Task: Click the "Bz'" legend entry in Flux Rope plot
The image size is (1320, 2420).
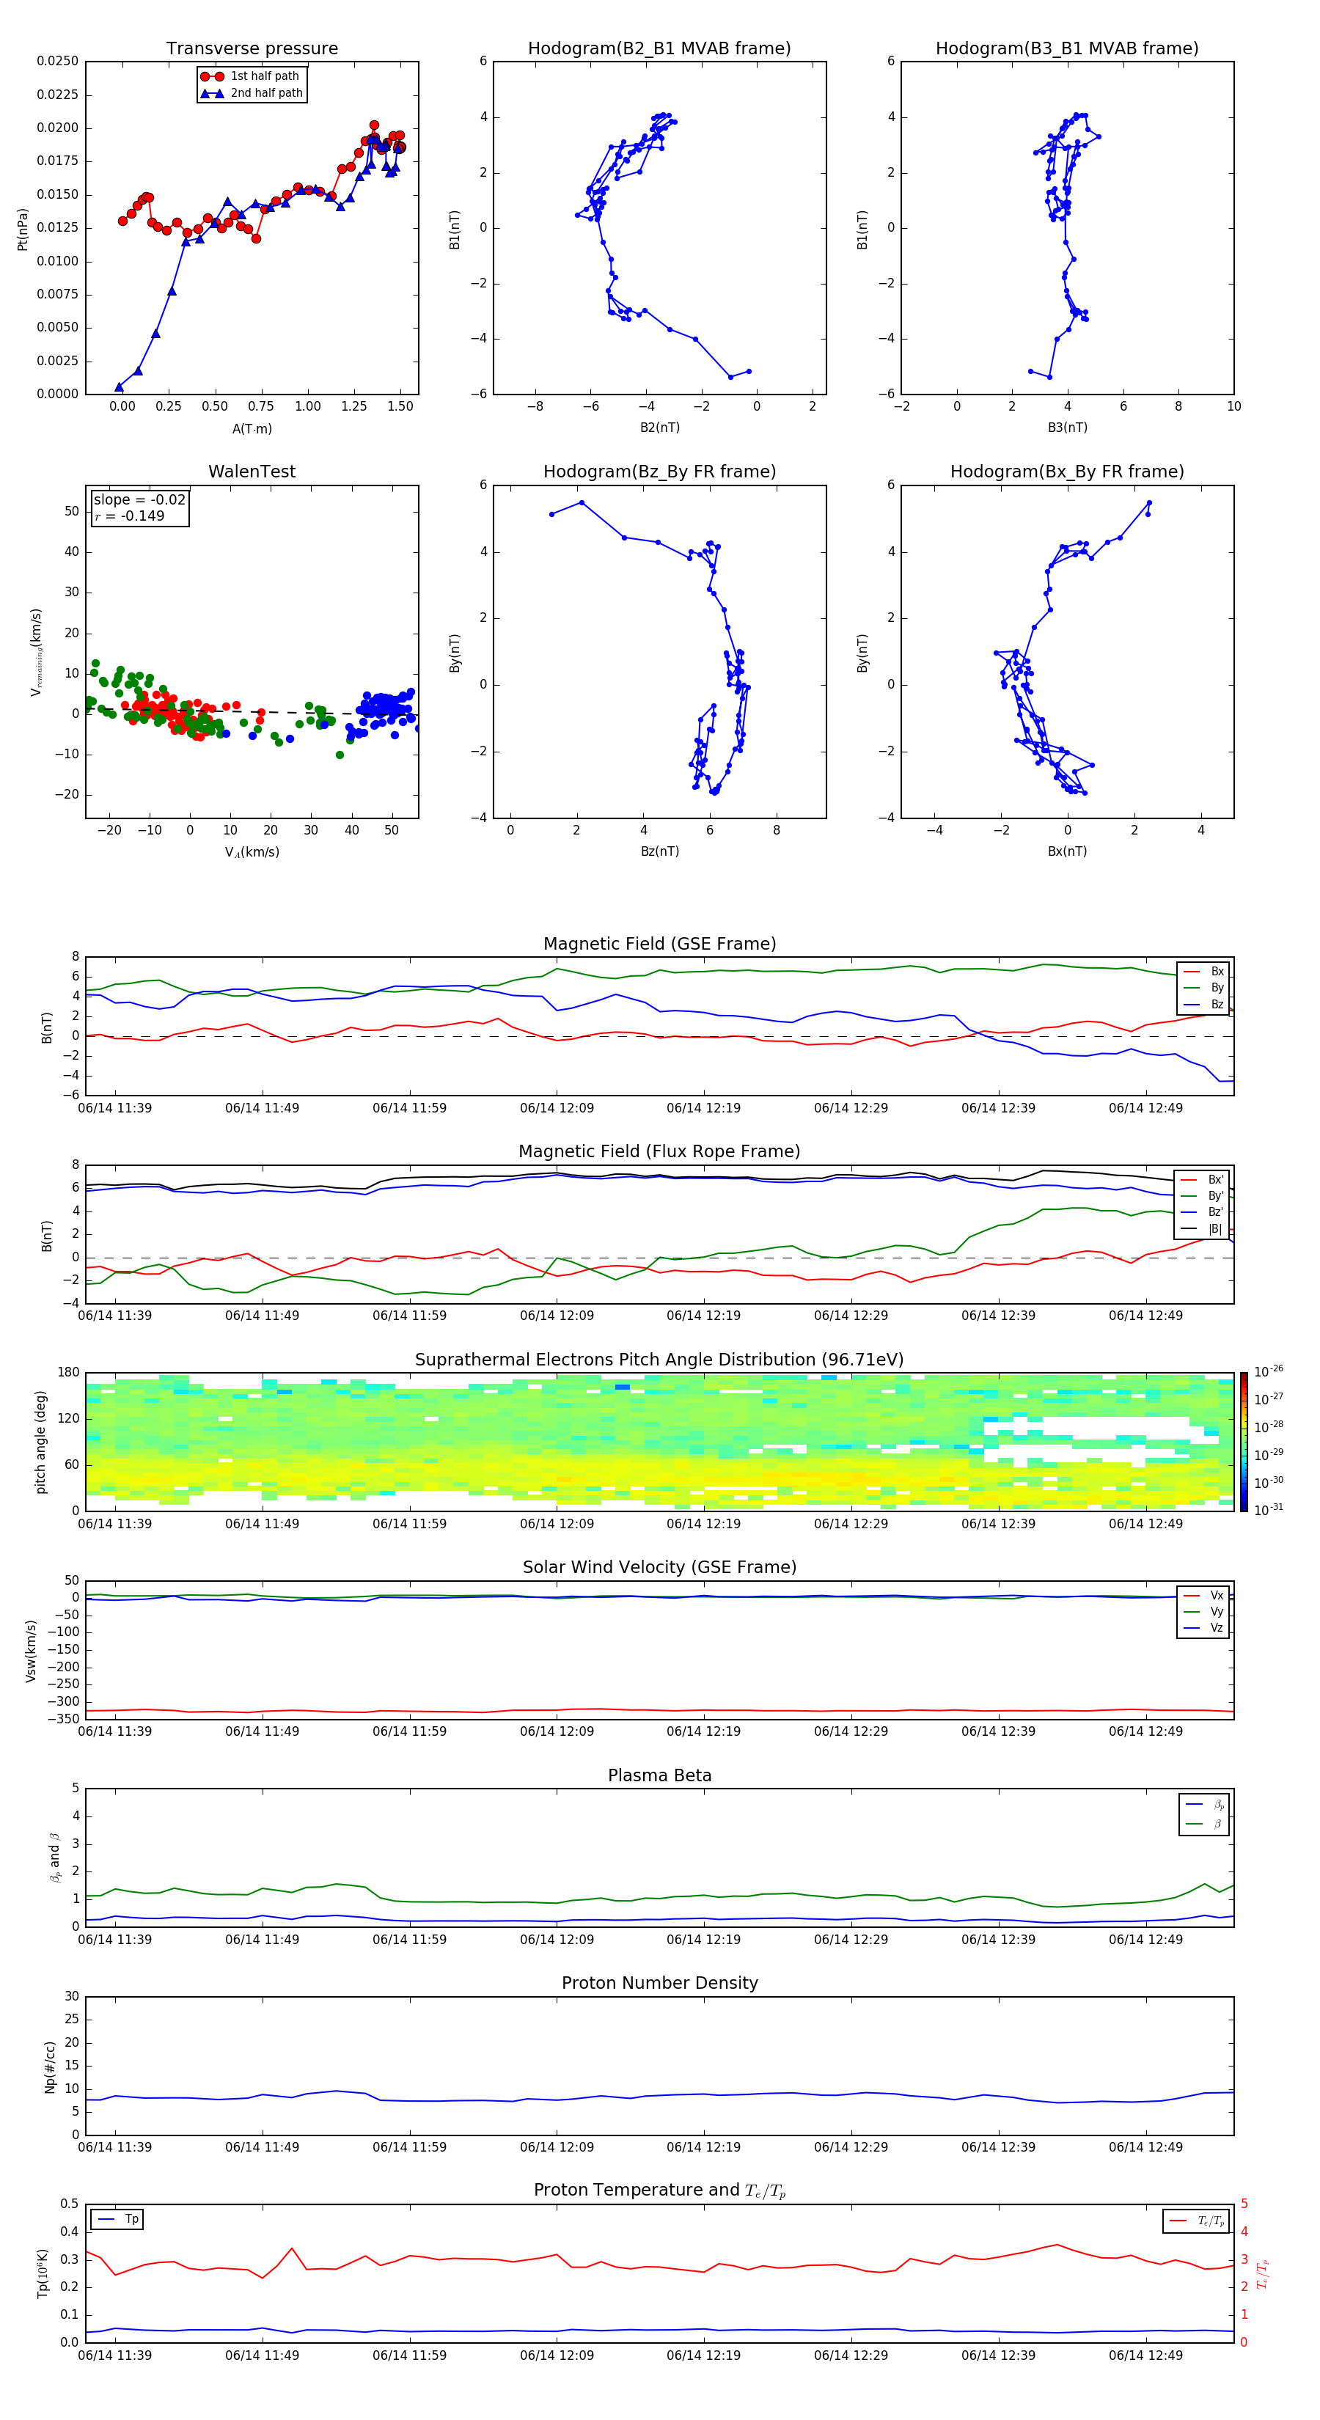Action: click(1203, 1213)
